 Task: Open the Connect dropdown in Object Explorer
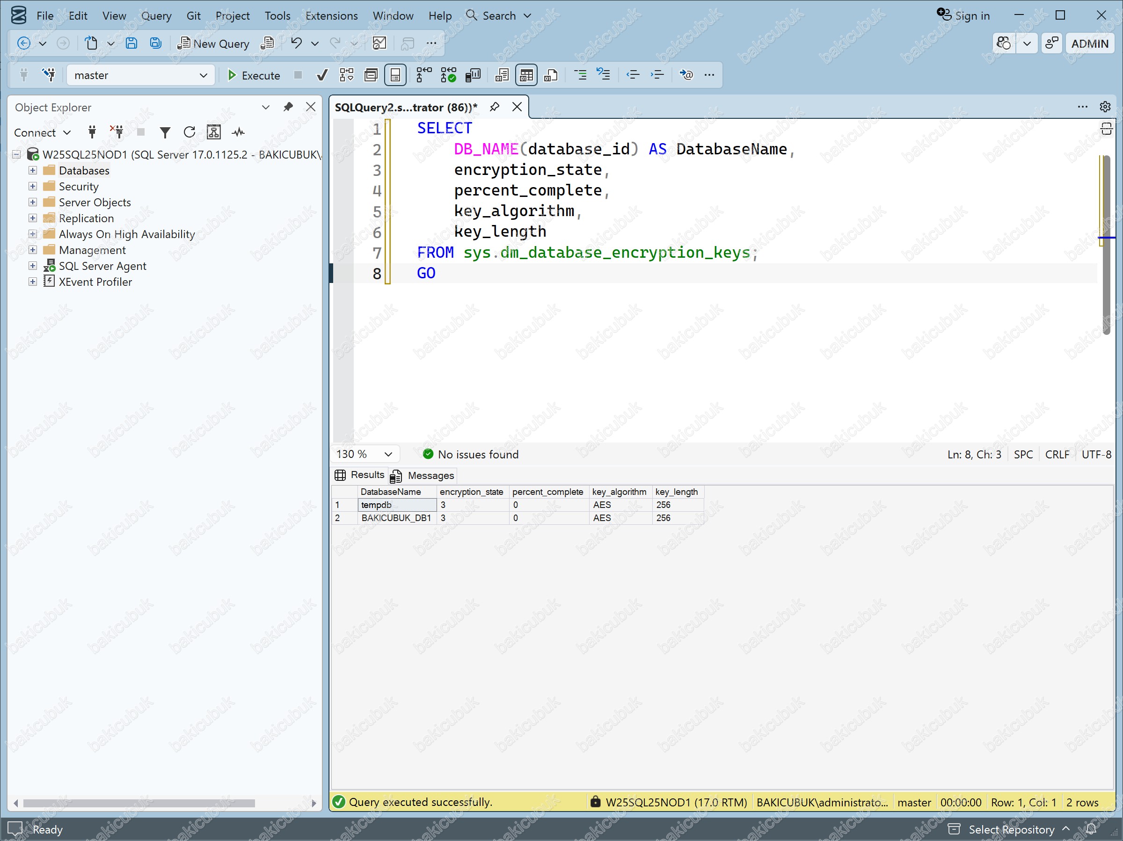coord(42,132)
